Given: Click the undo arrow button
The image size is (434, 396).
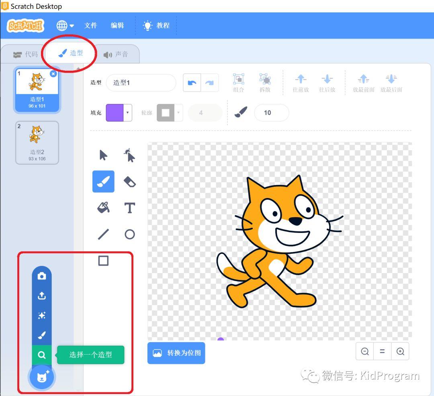Looking at the screenshot, I should click(192, 83).
